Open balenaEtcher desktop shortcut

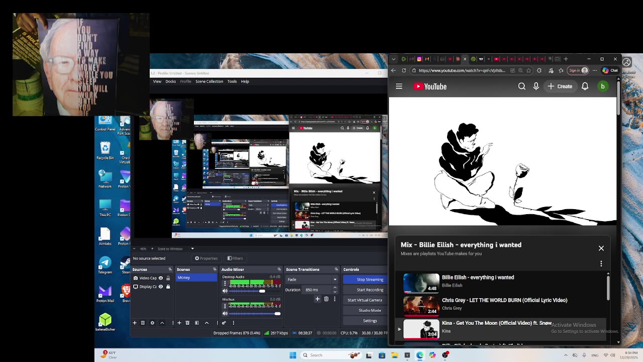pos(105,322)
